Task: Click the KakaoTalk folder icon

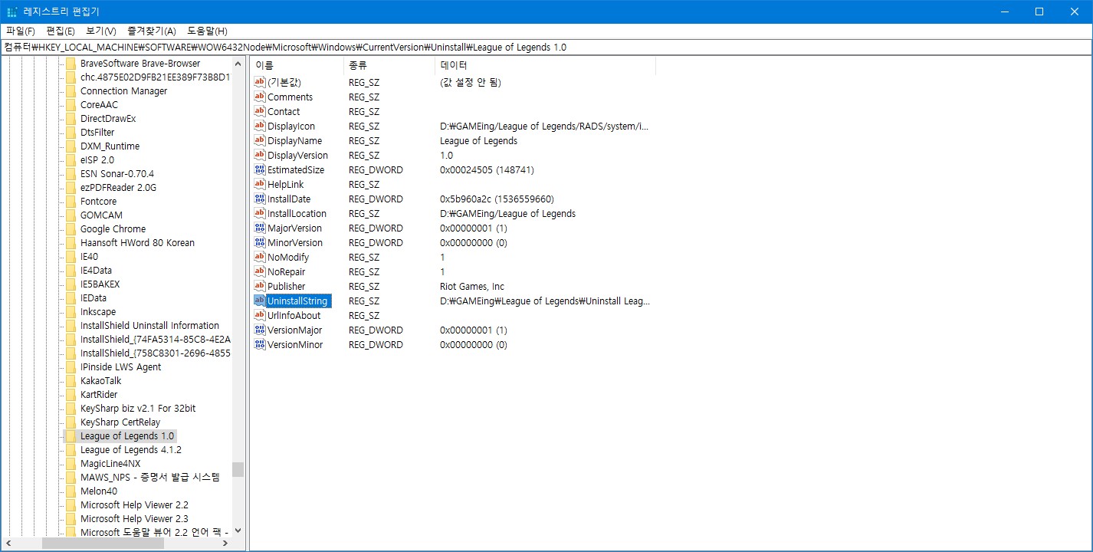Action: pos(71,380)
